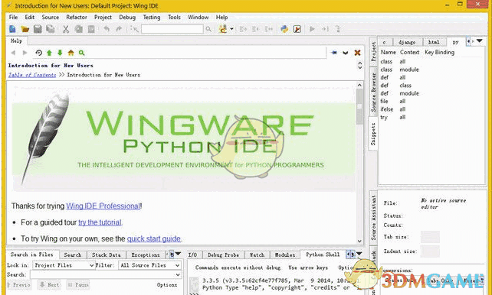Open the vertical Project tab
Viewport: 492px width, 295px height.
373,52
